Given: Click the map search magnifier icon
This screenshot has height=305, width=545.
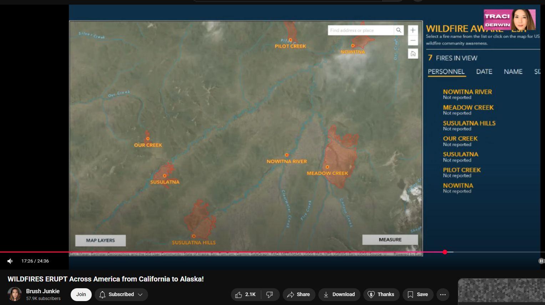Looking at the screenshot, I should [x=399, y=30].
